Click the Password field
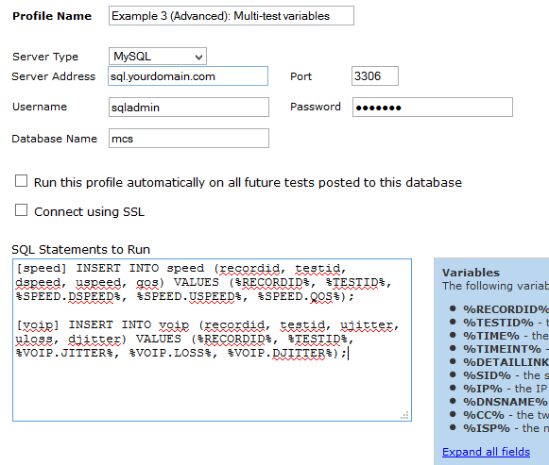This screenshot has height=465, width=549. [433, 108]
